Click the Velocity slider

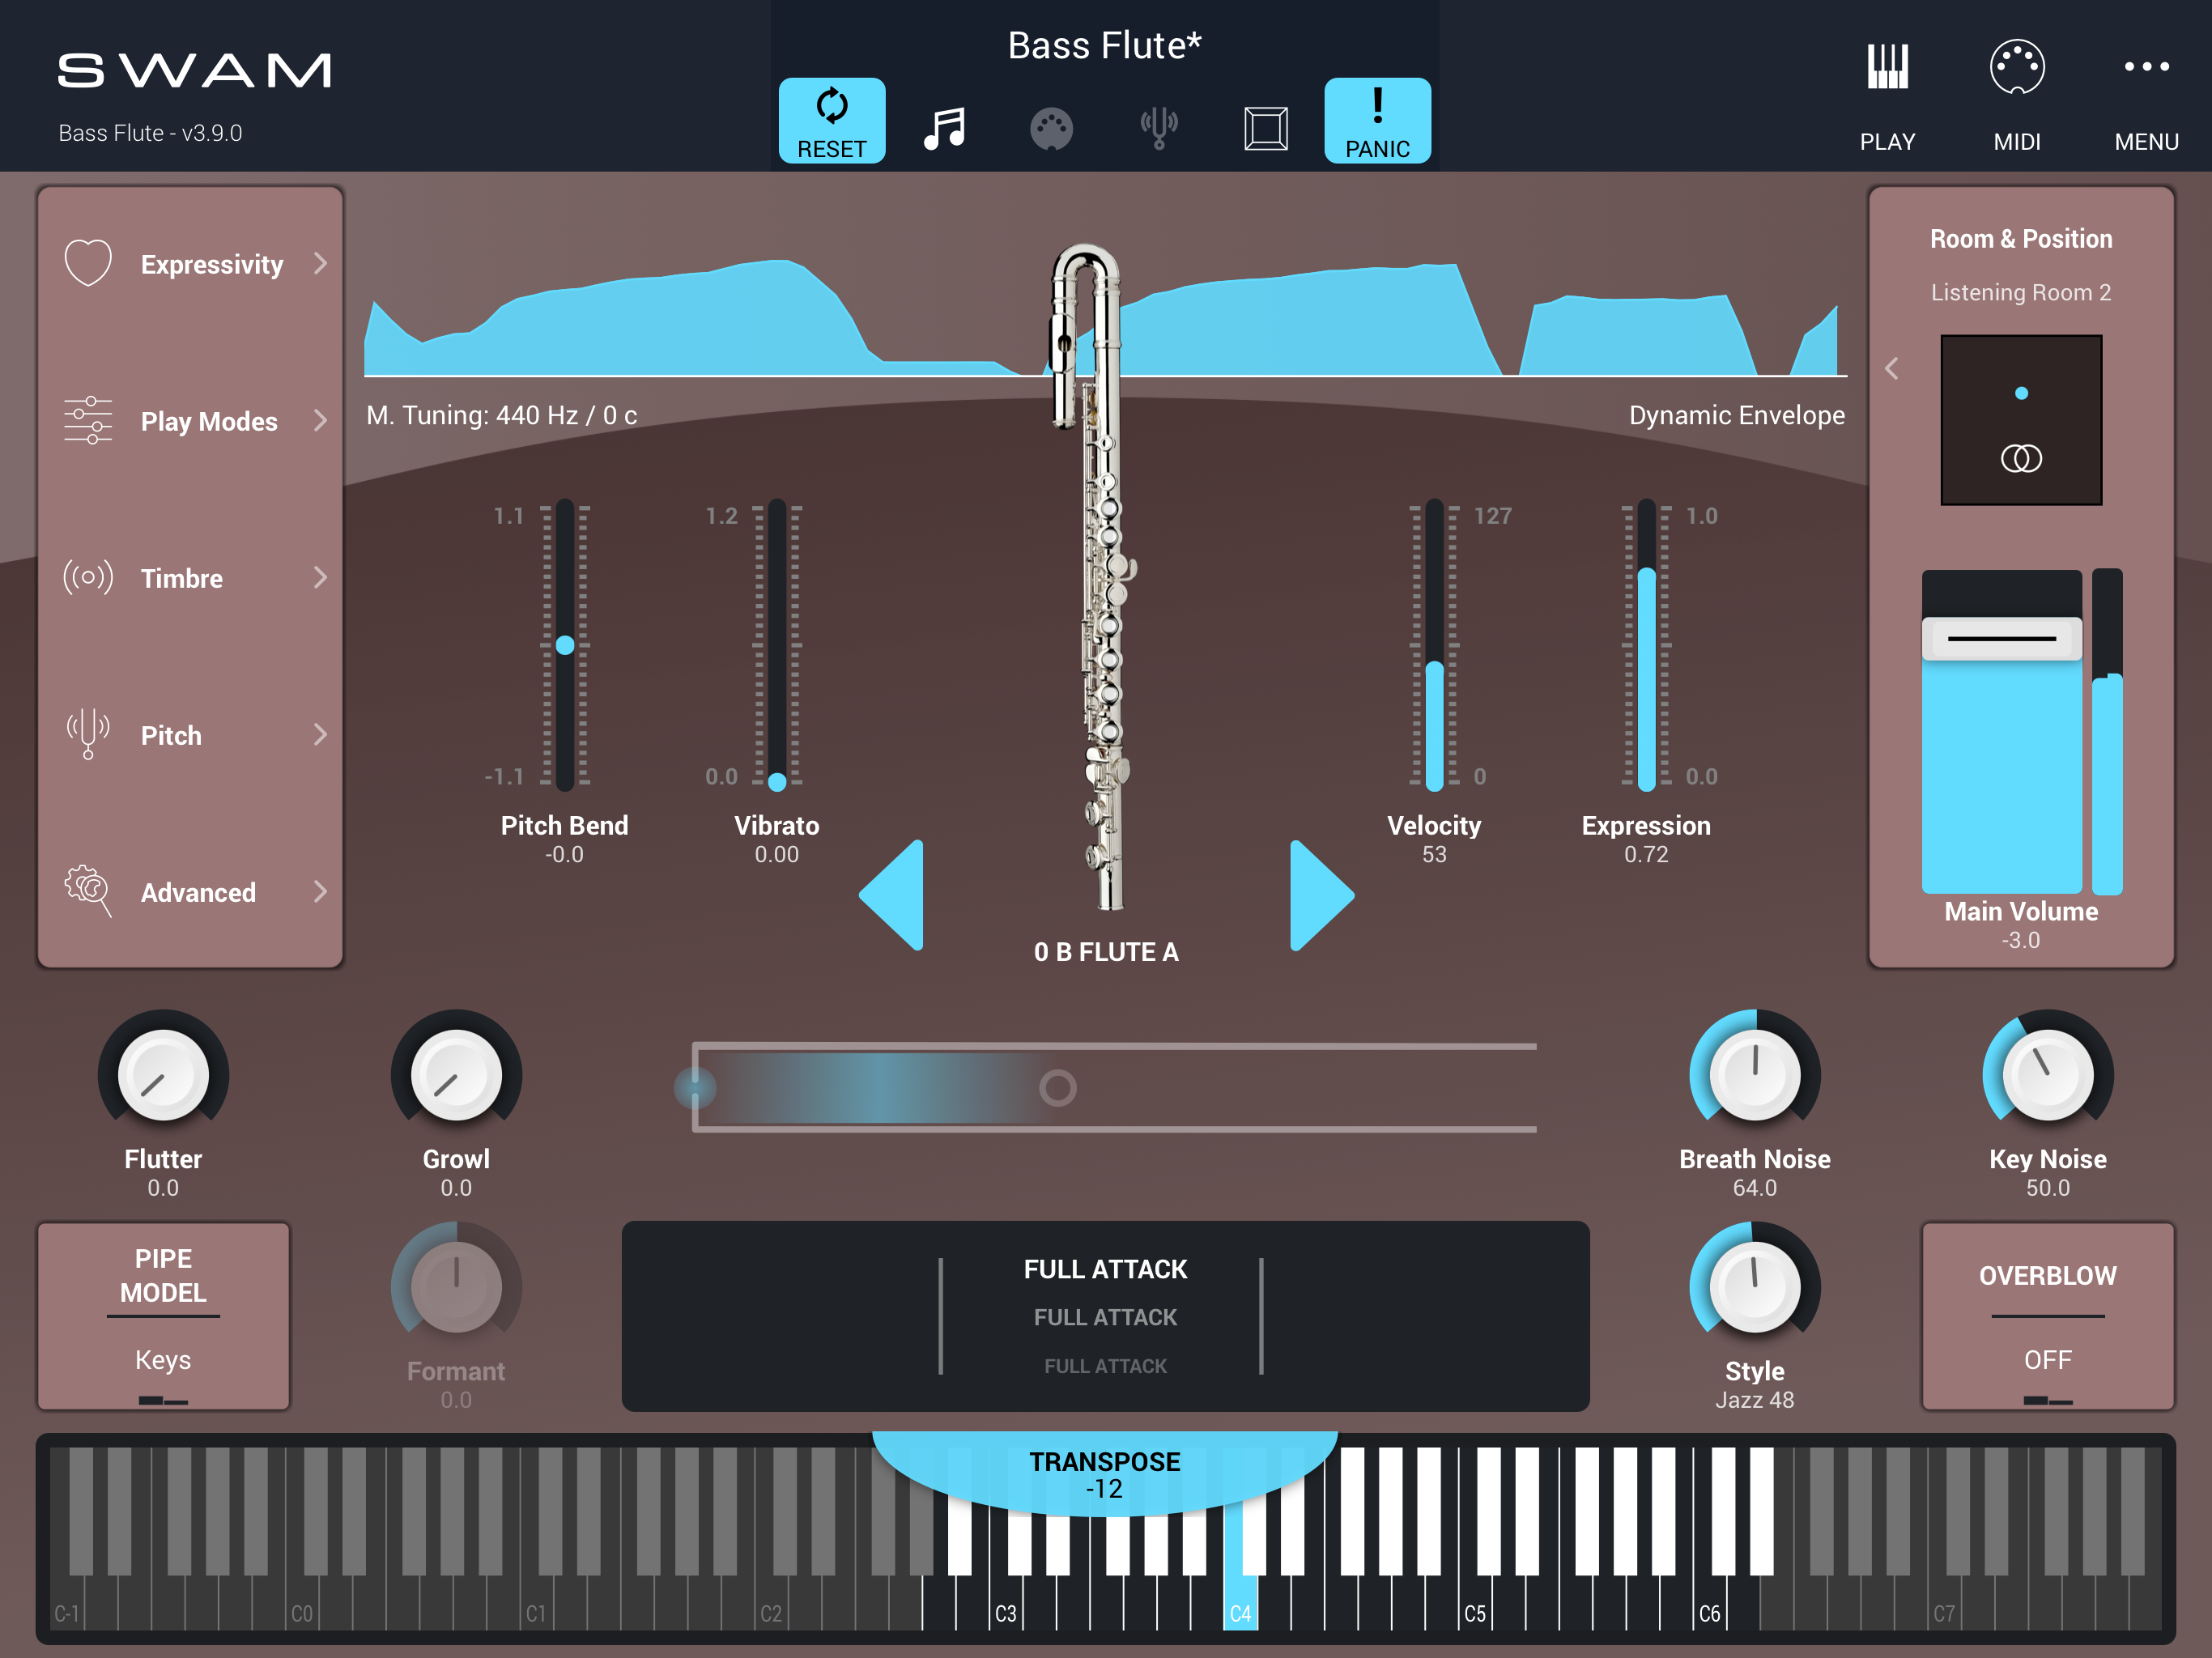(1434, 645)
